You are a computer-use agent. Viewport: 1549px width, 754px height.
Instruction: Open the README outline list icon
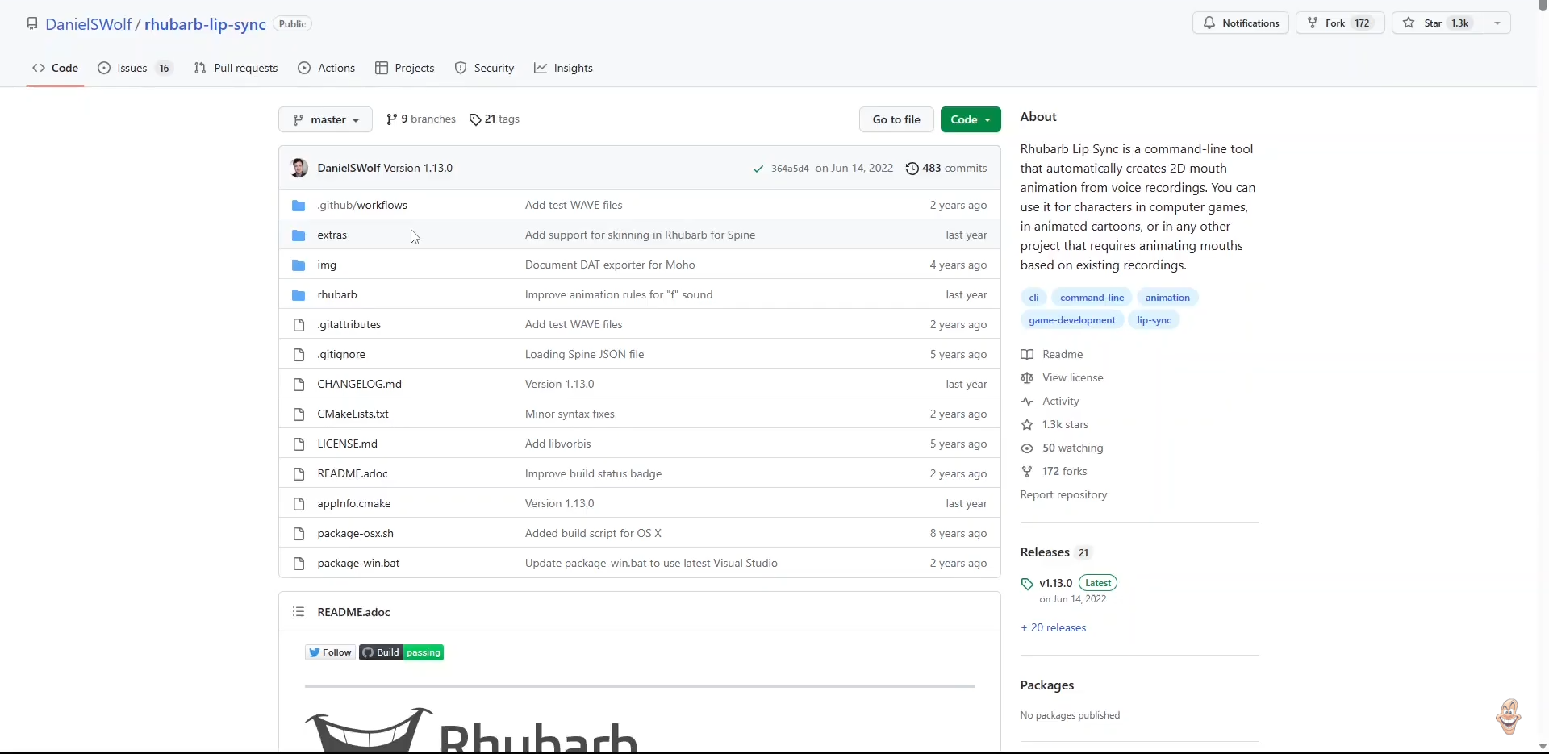[299, 612]
